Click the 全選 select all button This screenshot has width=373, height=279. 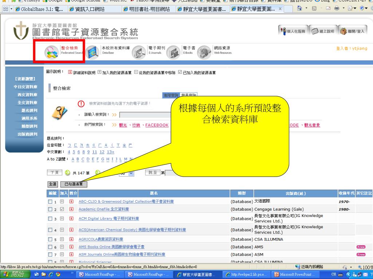[x=52, y=184]
